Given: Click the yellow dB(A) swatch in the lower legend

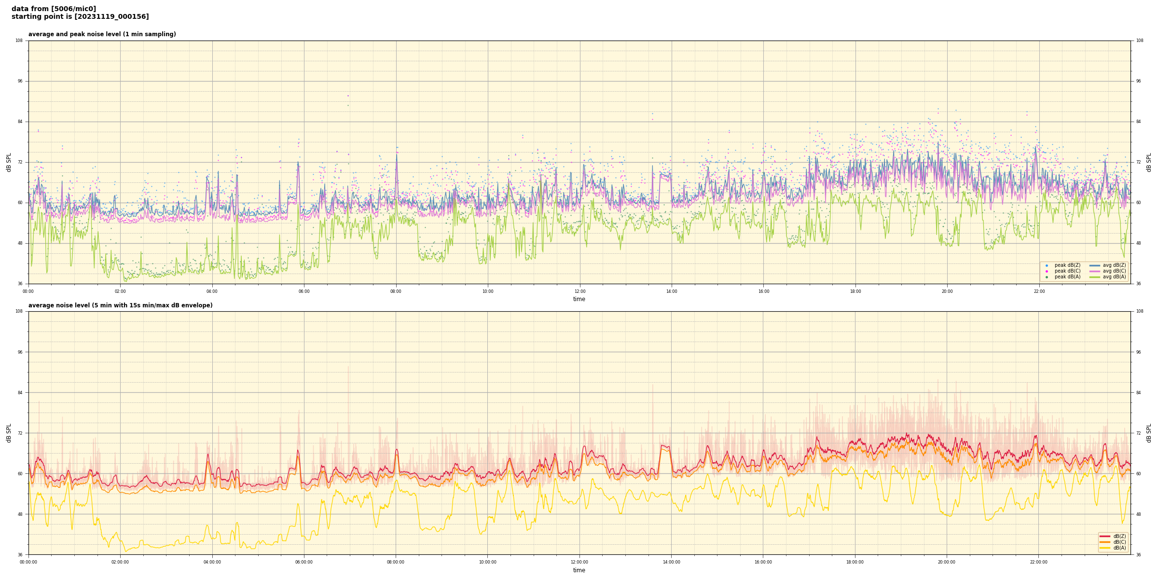Looking at the screenshot, I should tap(1105, 548).
